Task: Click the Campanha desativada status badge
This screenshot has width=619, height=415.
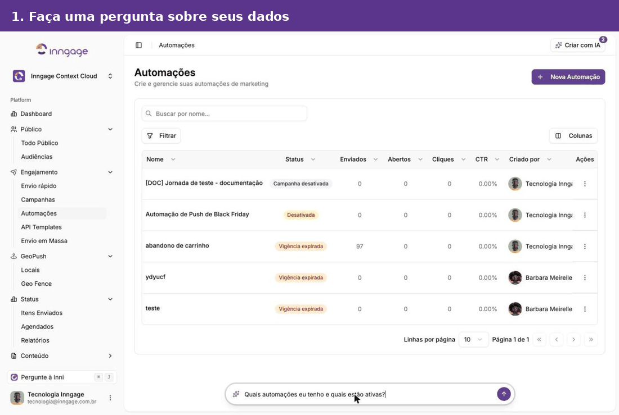Action: (x=301, y=184)
